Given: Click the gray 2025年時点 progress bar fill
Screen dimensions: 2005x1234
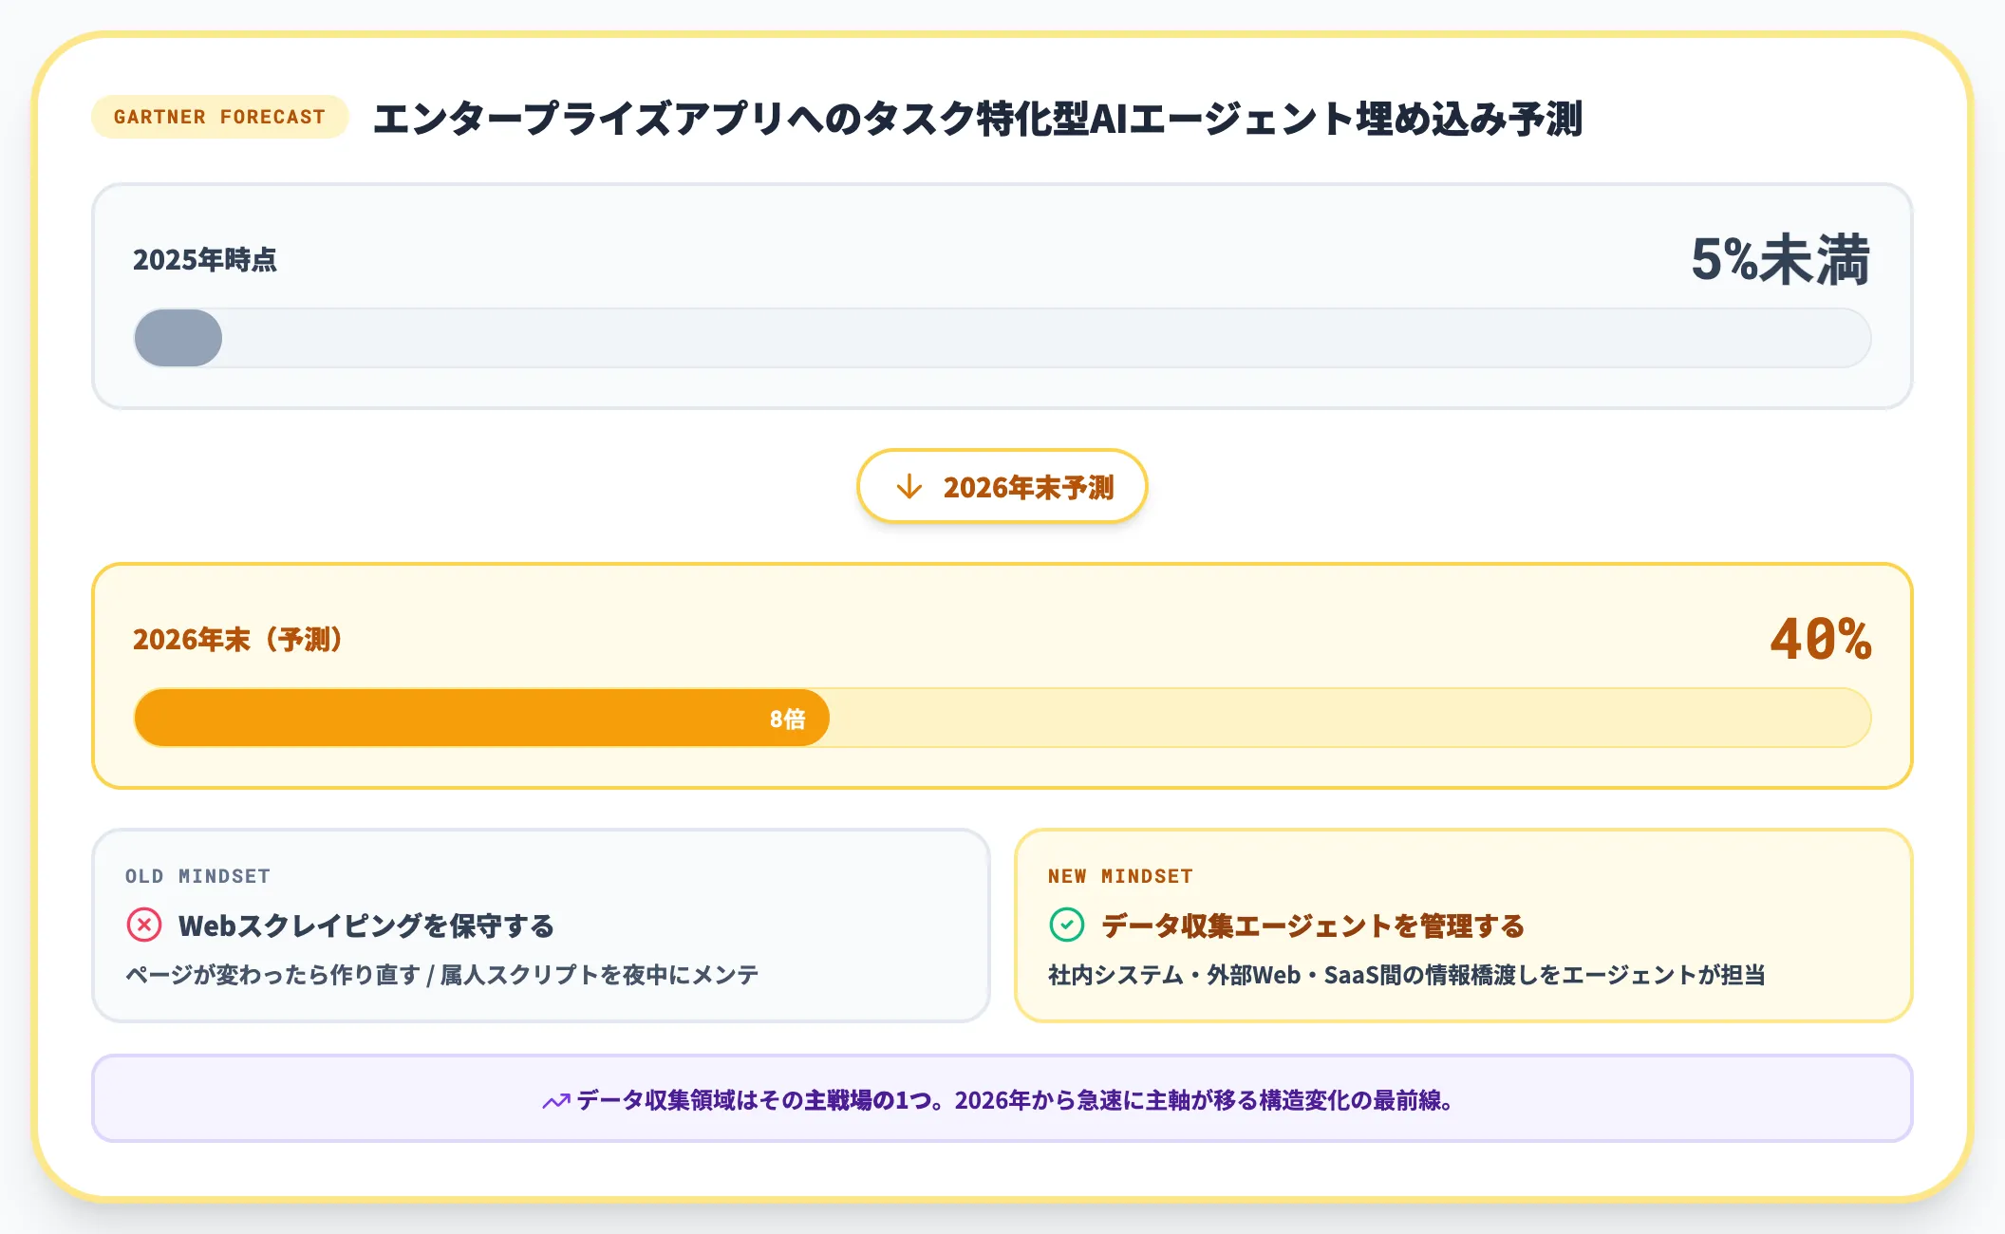Looking at the screenshot, I should [x=178, y=338].
